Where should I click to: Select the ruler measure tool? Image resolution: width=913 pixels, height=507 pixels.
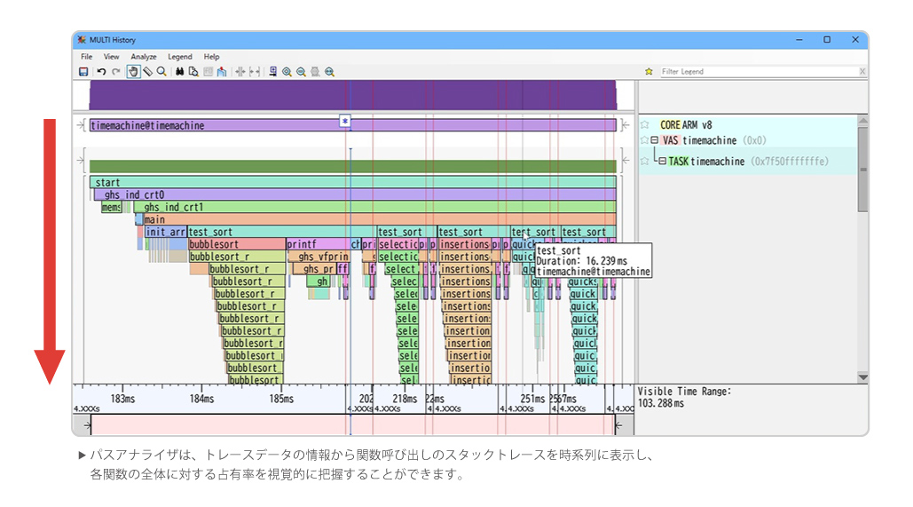pyautogui.click(x=148, y=72)
